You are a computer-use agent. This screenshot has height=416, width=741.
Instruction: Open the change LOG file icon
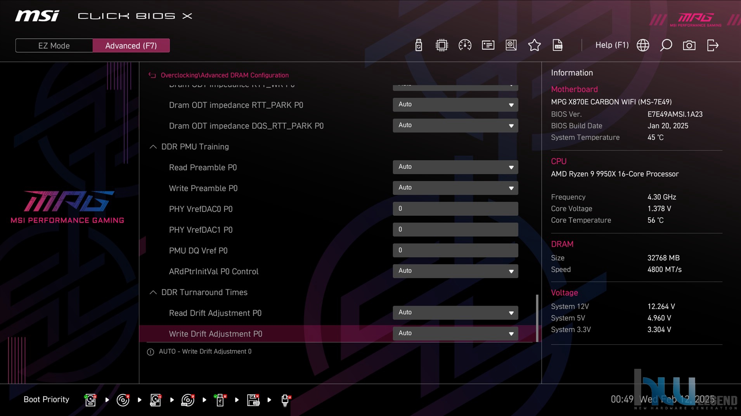point(557,45)
